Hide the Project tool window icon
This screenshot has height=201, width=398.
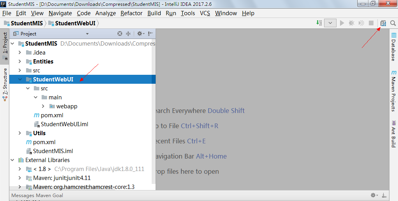[151, 33]
